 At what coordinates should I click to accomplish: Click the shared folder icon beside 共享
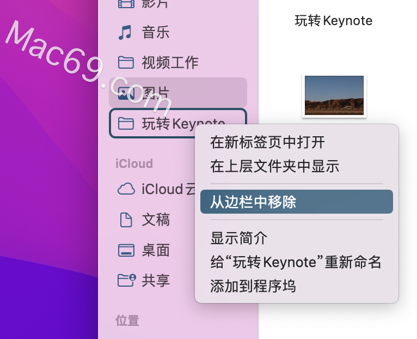pos(127,281)
